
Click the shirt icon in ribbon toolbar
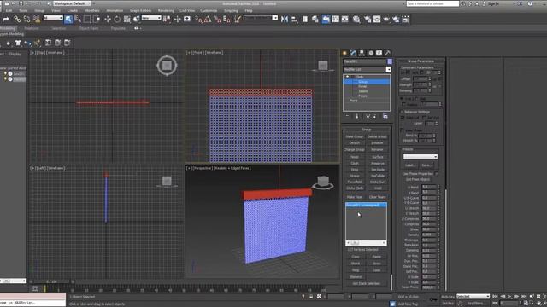[18, 43]
